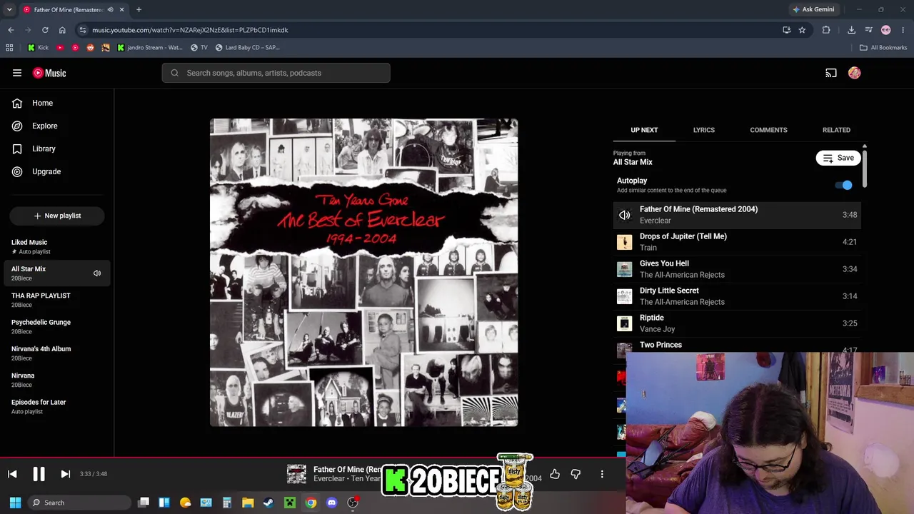This screenshot has width=914, height=514.
Task: Open the YouTube Music guide hamburger menu
Action: coord(17,73)
